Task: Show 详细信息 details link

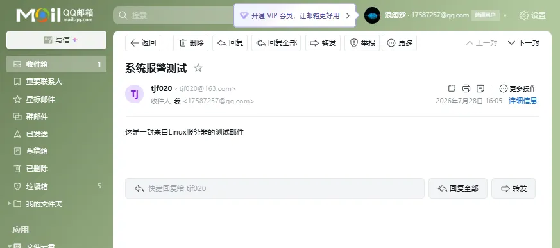Action: [x=523, y=101]
